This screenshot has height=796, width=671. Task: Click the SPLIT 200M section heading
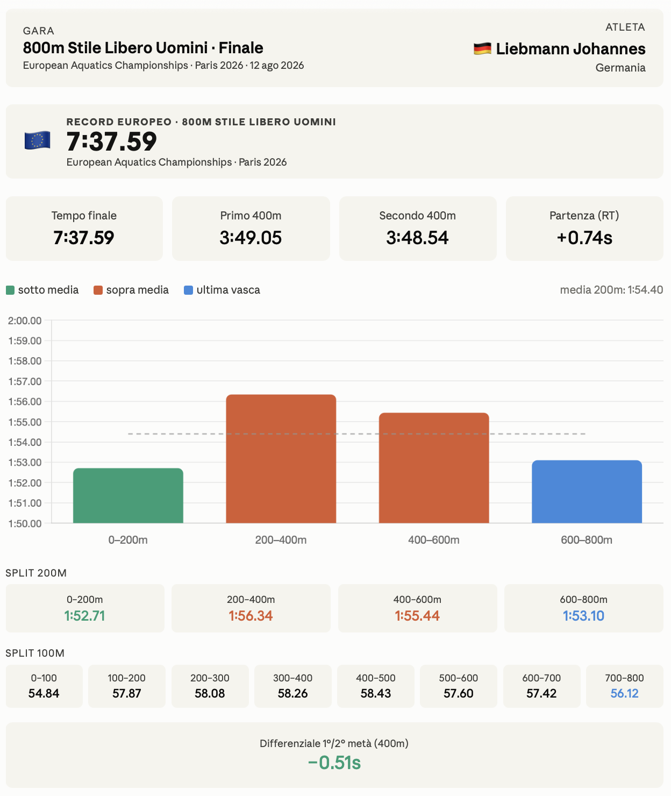36,573
